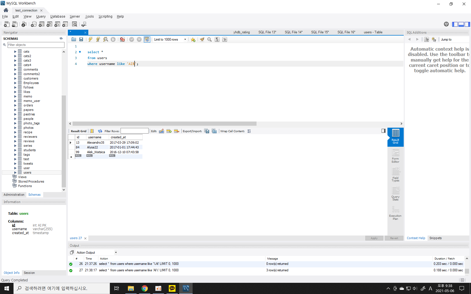The width and height of the screenshot is (471, 294).
Task: Open the Execution Plan view
Action: tap(395, 213)
